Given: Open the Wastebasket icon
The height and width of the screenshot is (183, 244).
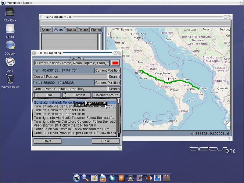Looking at the screenshot, I should [10, 79].
